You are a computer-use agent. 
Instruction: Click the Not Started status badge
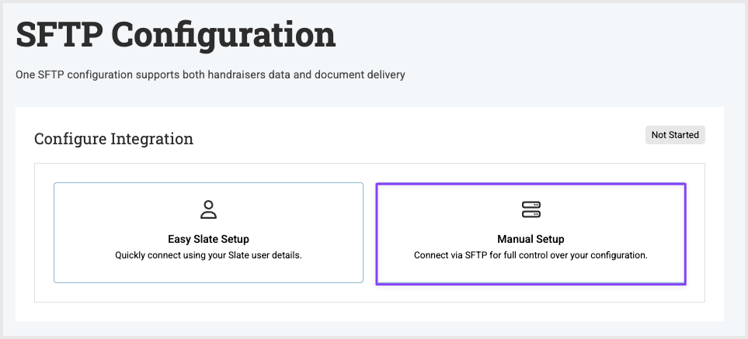675,135
